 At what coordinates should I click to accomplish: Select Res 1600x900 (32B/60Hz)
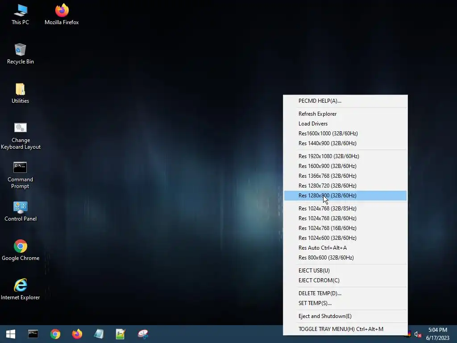click(x=345, y=166)
